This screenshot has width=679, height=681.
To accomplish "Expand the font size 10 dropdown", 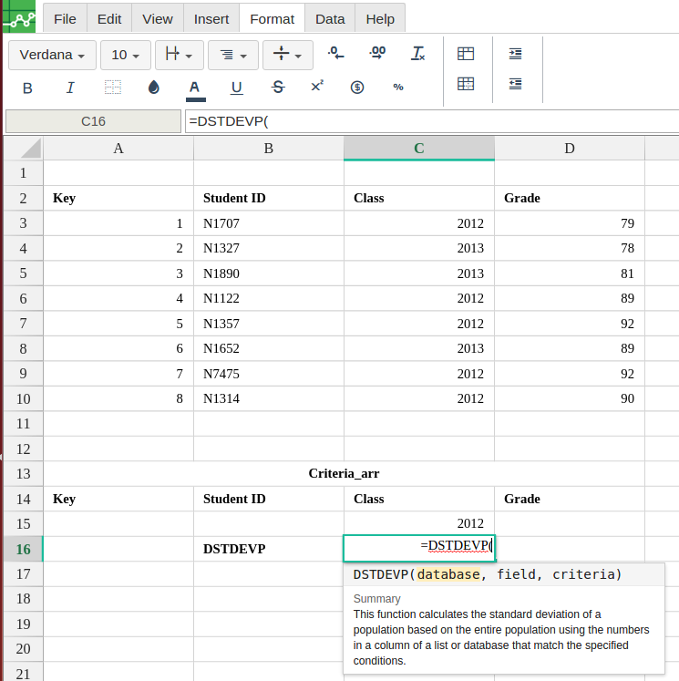I will (x=125, y=55).
